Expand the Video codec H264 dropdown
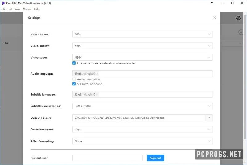Image resolution: width=247 pixels, height=165 pixels. point(142,57)
